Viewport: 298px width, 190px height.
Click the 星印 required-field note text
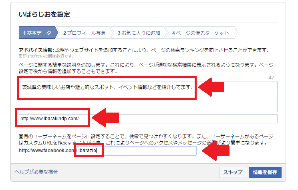pos(46,56)
